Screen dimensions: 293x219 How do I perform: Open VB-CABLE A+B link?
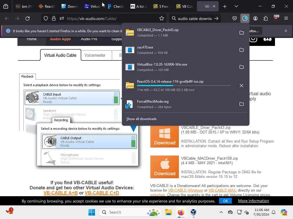(x=61, y=193)
